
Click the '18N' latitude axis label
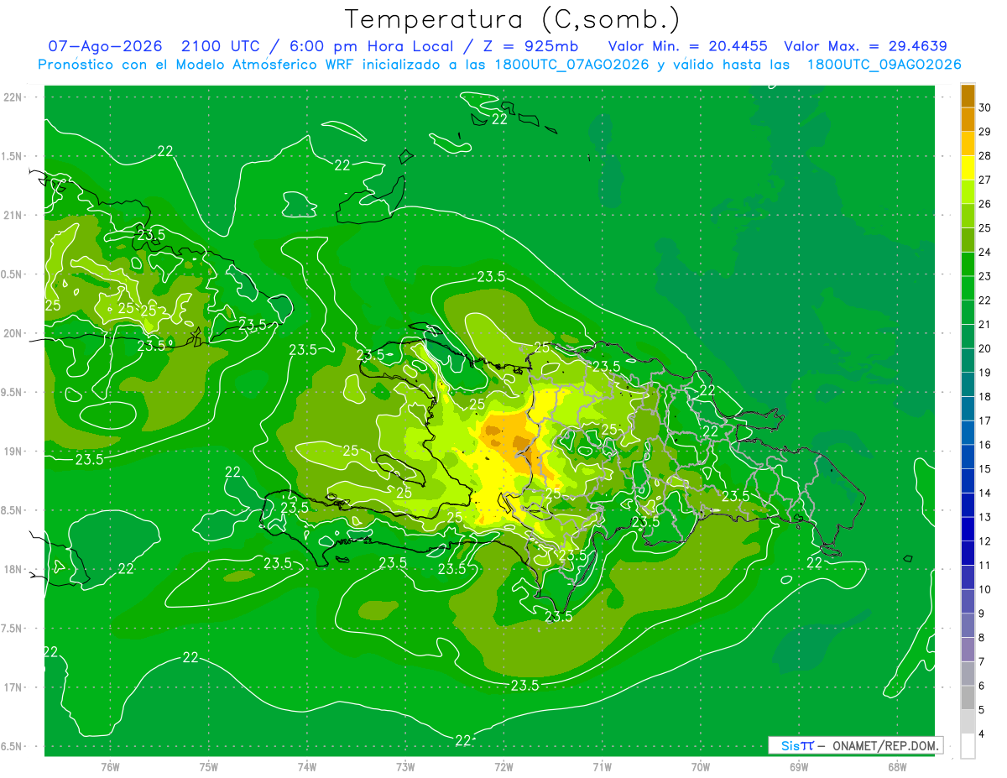(13, 570)
